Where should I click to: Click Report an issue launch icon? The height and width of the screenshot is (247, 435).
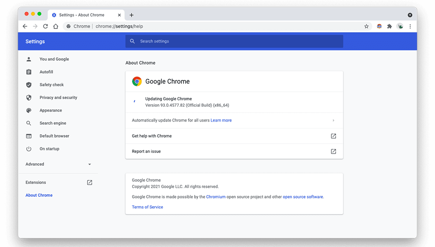333,151
